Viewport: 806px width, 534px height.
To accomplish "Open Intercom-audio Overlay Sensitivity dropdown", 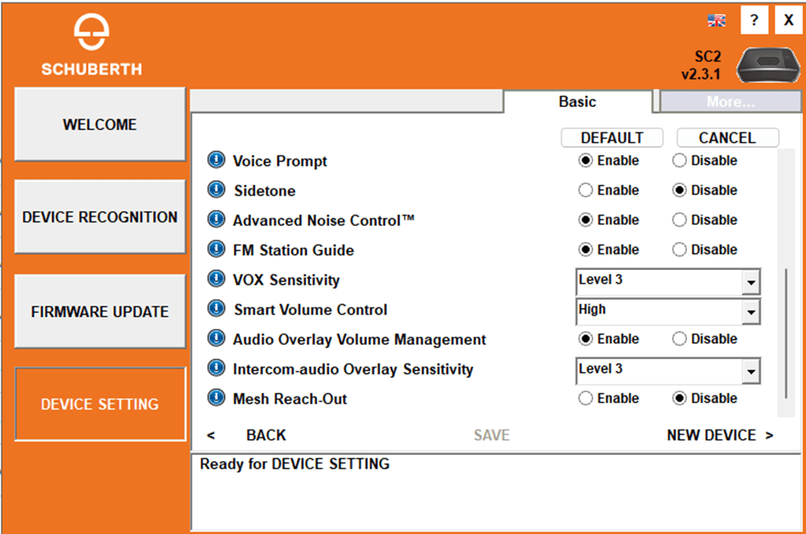I will tap(751, 372).
